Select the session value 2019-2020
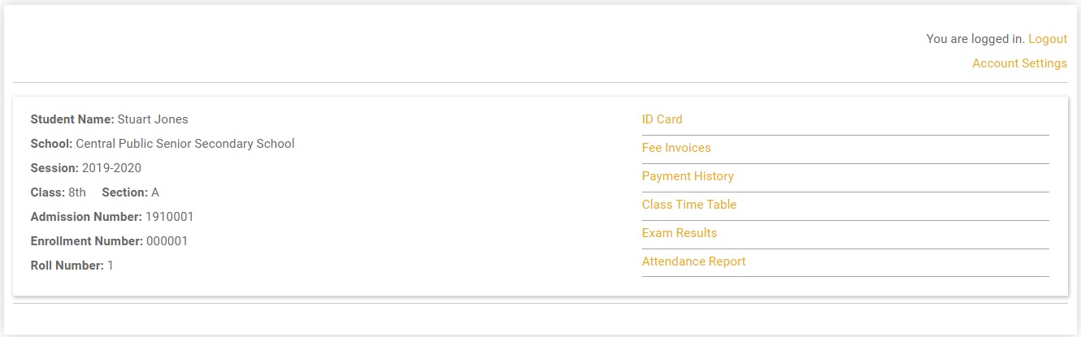 (x=111, y=168)
